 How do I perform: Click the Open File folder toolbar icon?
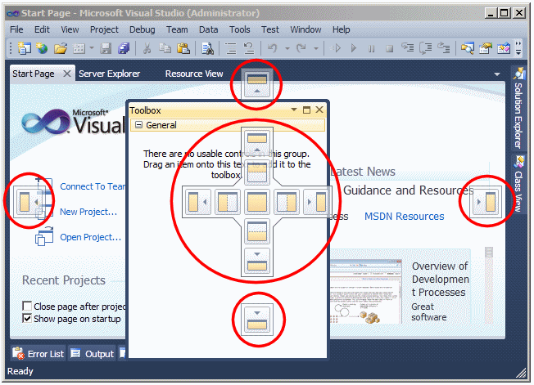point(61,48)
